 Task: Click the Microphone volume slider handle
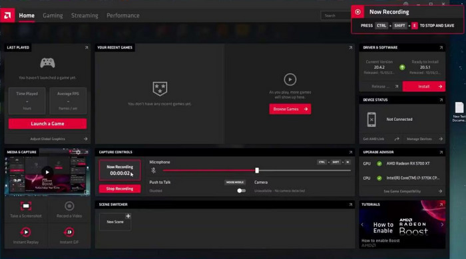[257, 171]
